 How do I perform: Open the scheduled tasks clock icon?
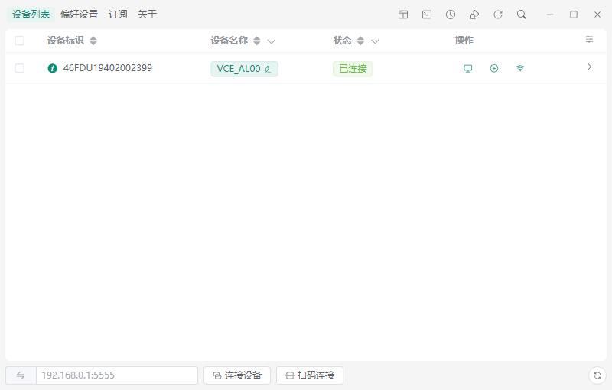coord(451,15)
